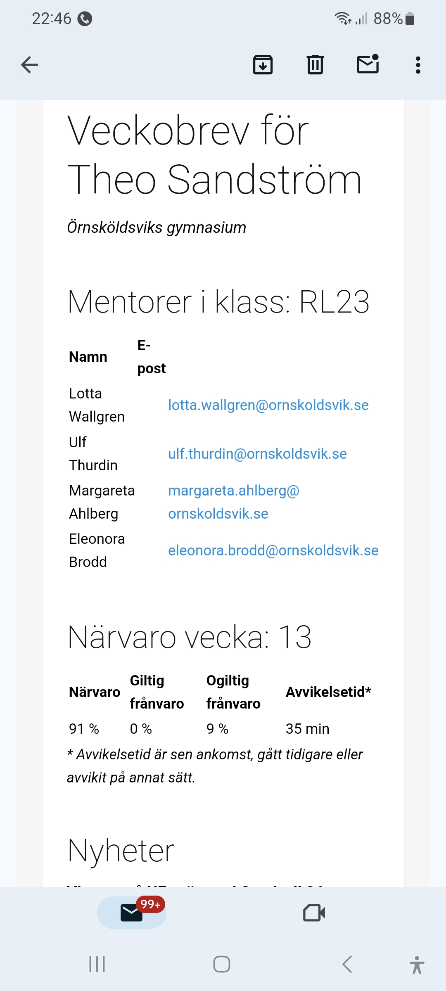This screenshot has height=991, width=446.
Task: Tap the Mentorer i klass: RL23 heading
Action: coord(218,302)
